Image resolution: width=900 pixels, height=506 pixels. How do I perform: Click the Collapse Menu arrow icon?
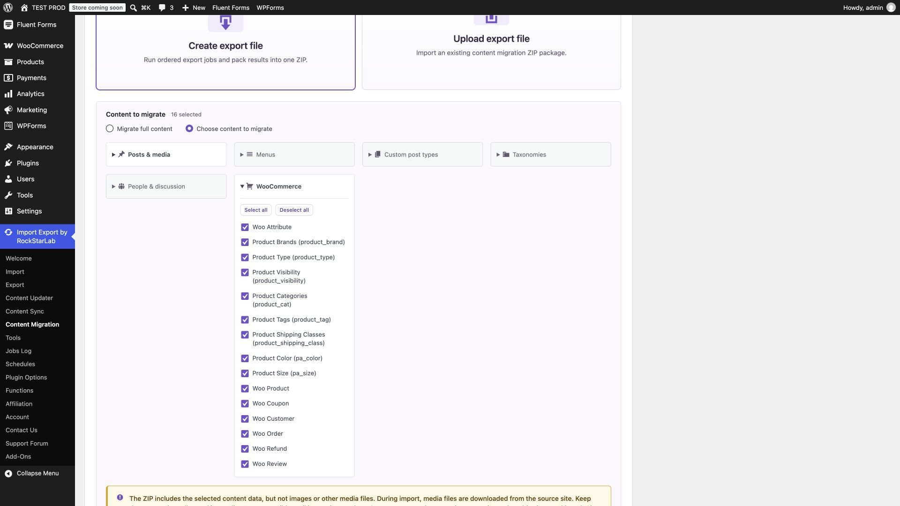(8, 473)
